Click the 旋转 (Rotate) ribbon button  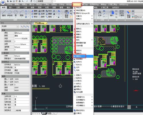click(x=42, y=17)
